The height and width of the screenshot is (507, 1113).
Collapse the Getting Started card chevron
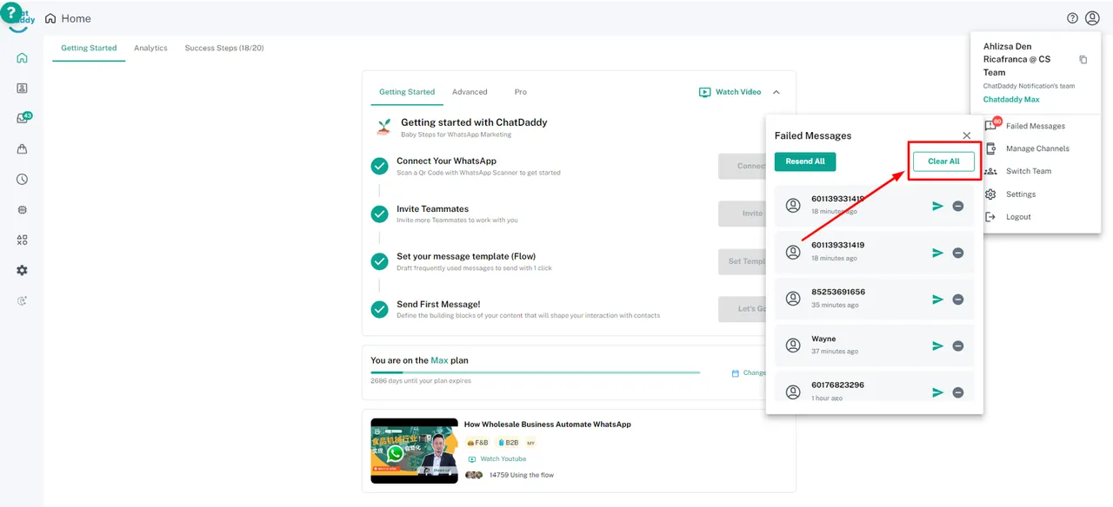776,92
